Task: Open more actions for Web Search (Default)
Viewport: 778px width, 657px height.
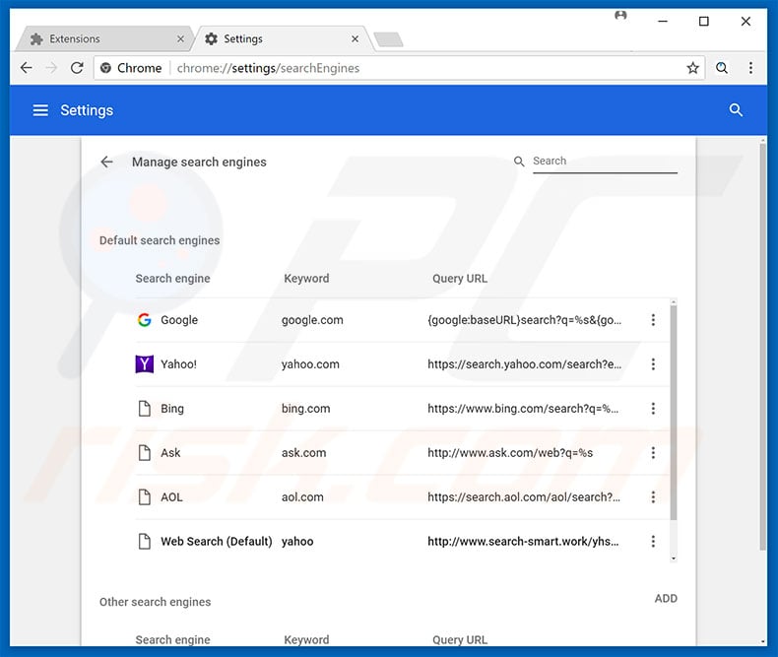Action: 653,541
